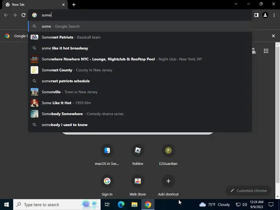Open the tab search chevron
The height and width of the screenshot is (210, 280).
click(236, 4)
